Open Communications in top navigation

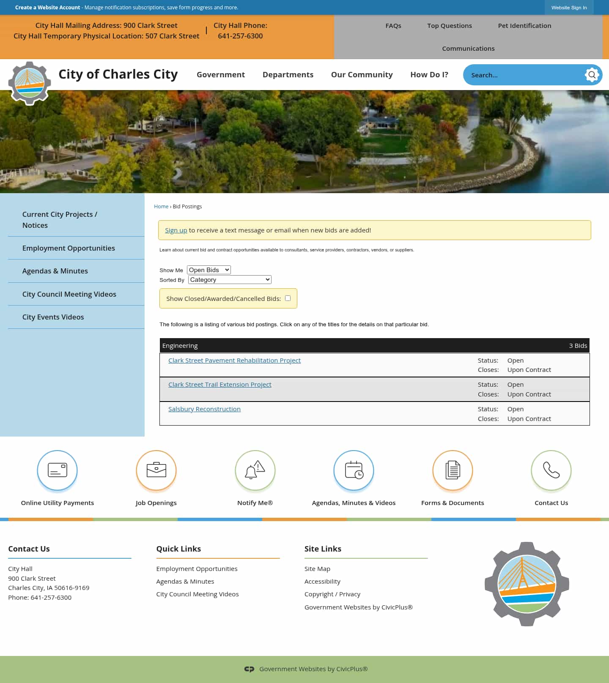click(468, 49)
